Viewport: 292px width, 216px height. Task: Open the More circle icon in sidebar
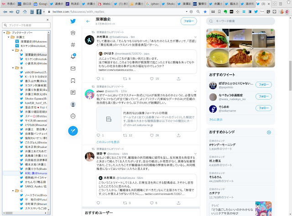(x=73, y=116)
